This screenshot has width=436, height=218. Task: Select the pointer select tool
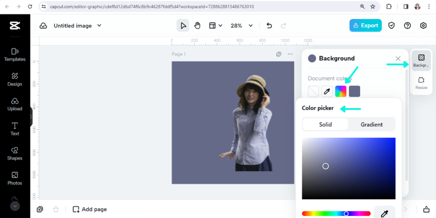click(x=183, y=26)
